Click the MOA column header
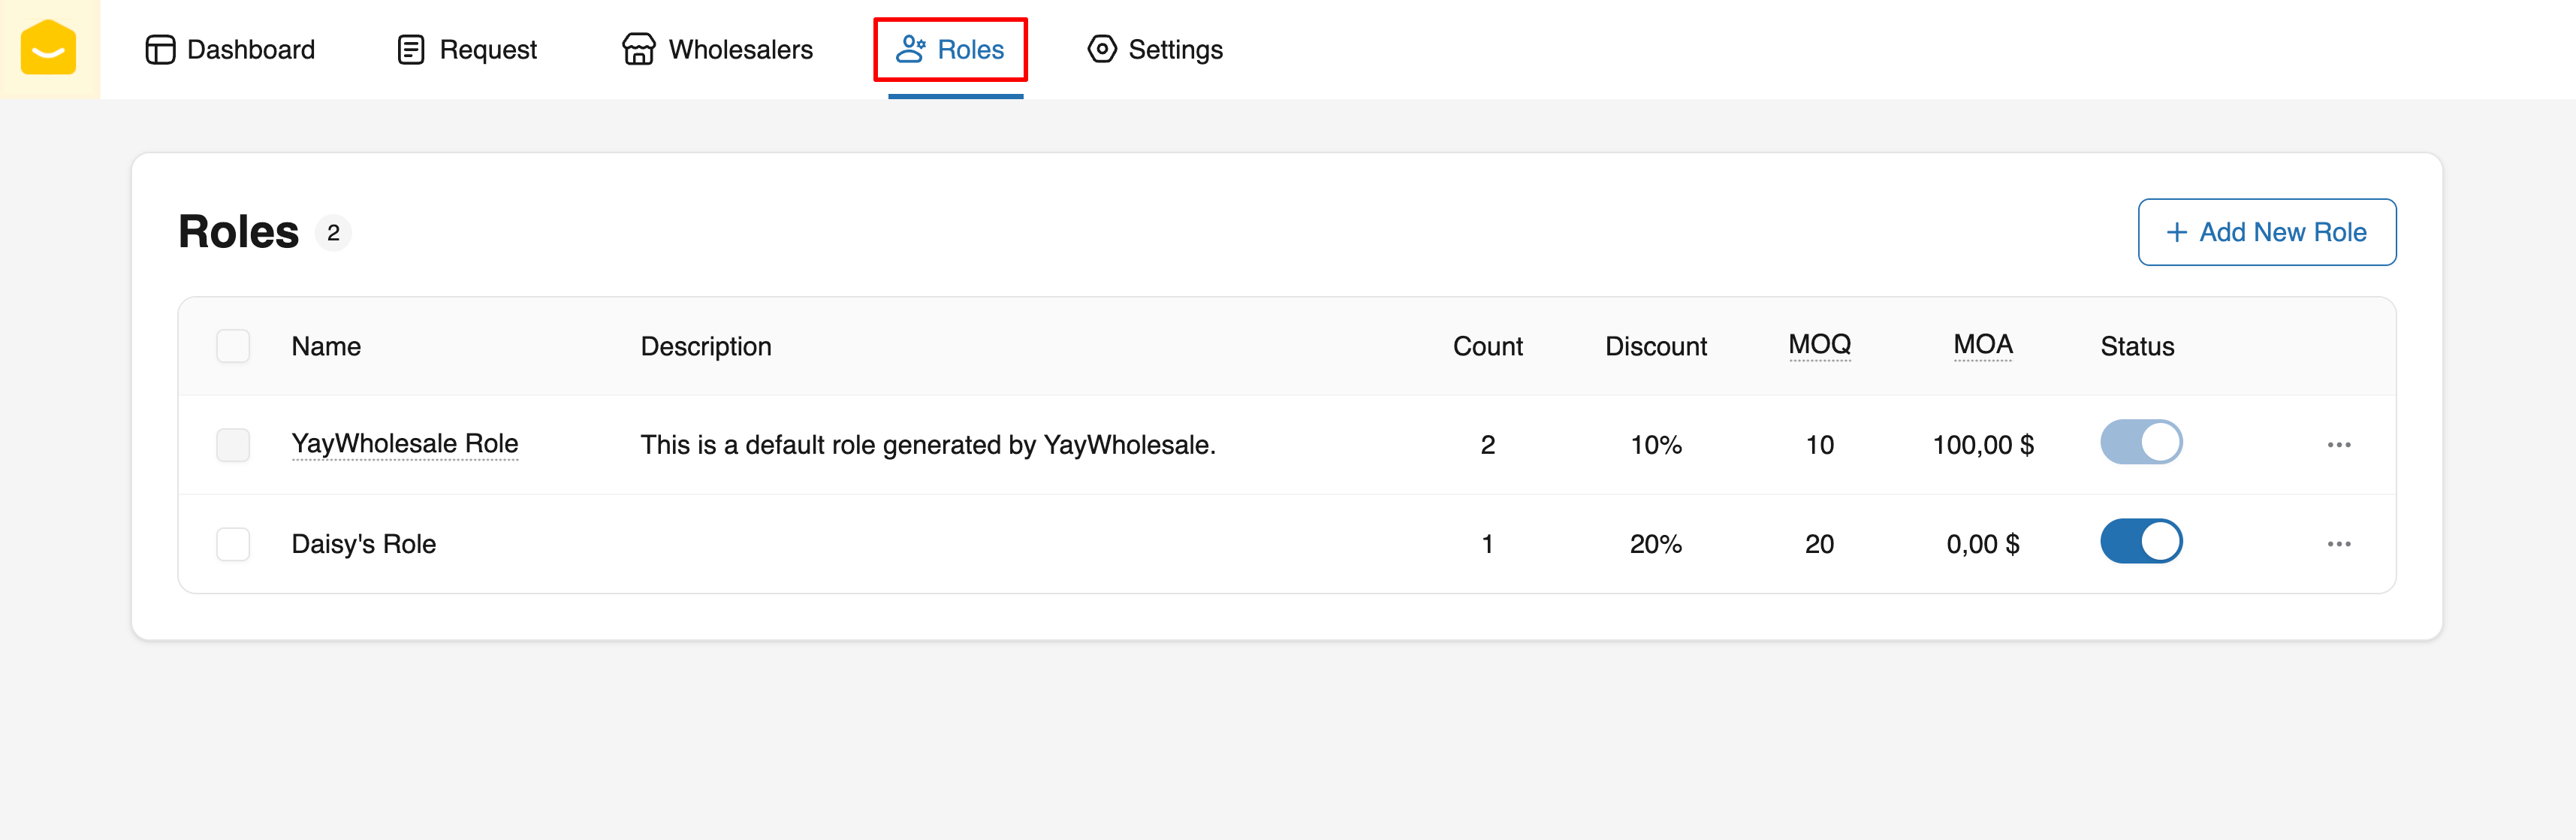 1982,345
